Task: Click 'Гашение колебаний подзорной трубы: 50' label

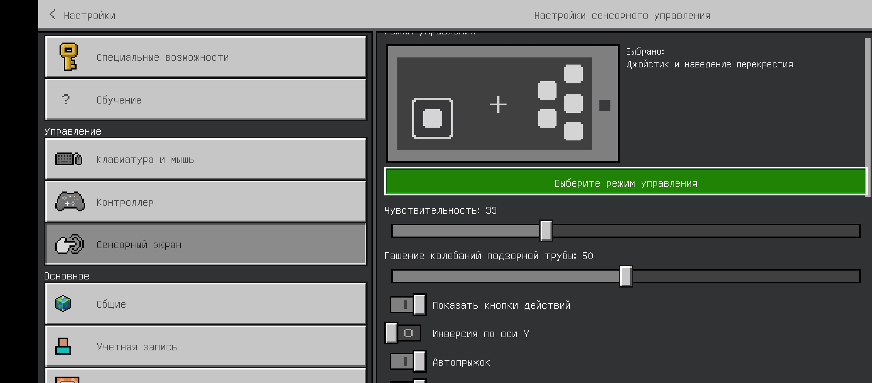Action: point(489,256)
